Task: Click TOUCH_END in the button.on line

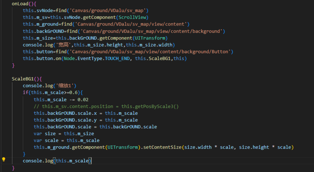Action: click(117, 58)
